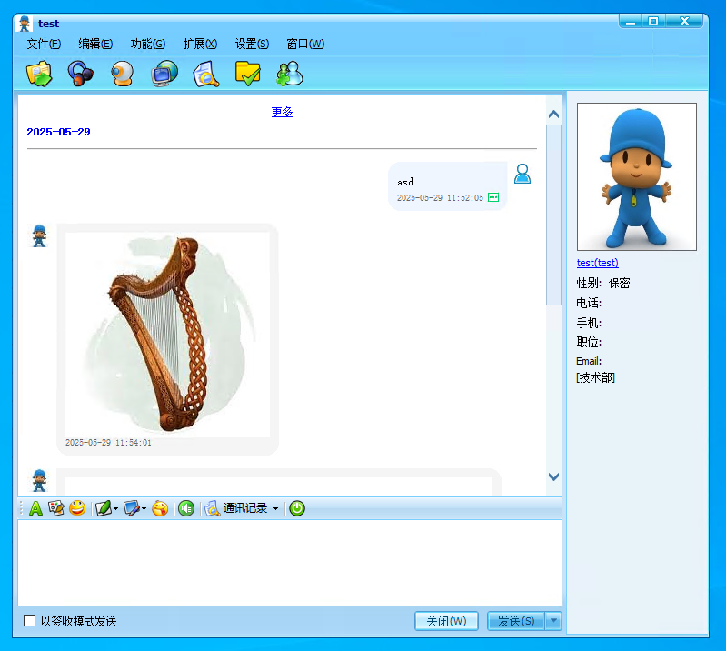The width and height of the screenshot is (726, 651).
Task: Open the harp image in the chat
Action: [167, 335]
